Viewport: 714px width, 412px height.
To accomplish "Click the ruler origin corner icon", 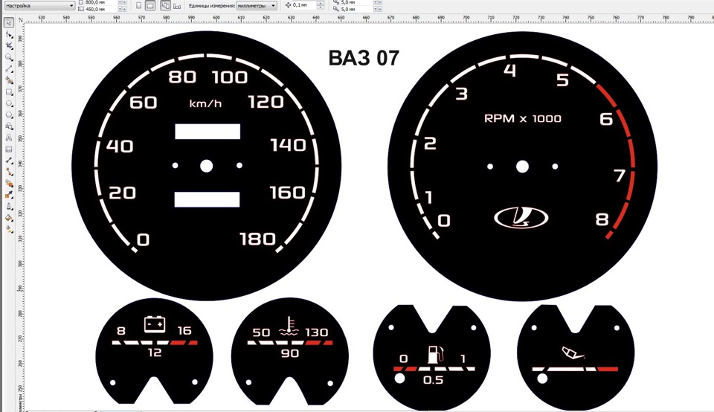I will [21, 19].
